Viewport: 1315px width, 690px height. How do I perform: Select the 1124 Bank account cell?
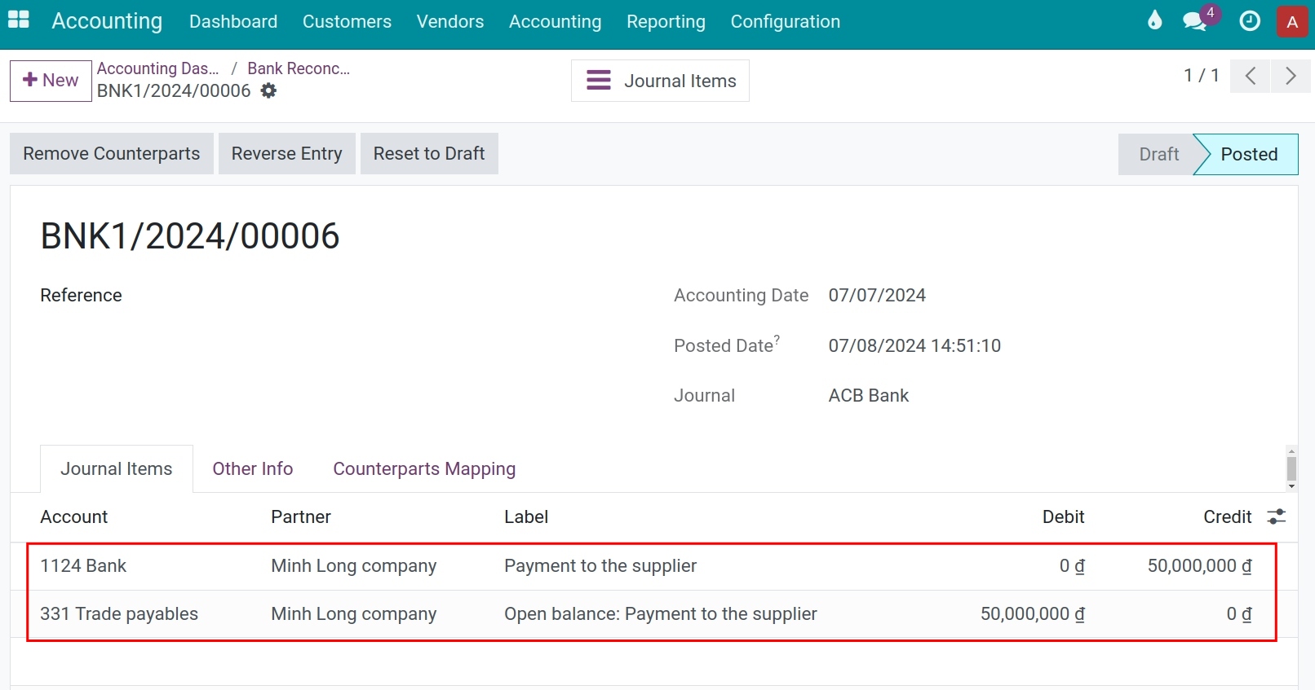click(83, 565)
